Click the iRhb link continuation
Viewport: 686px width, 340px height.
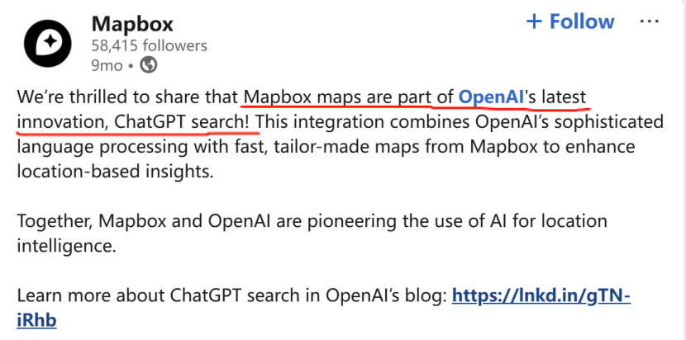(x=36, y=320)
